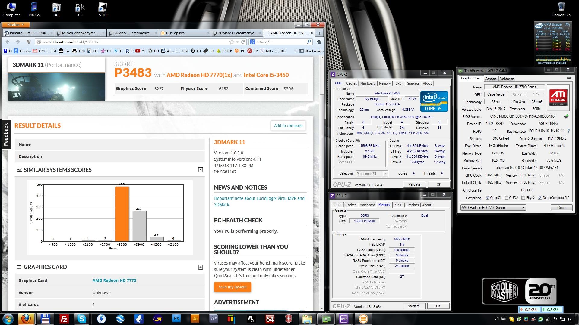This screenshot has width=579, height=325.
Task: Switch to the Validation tab in GPU-Z
Action: click(x=507, y=79)
